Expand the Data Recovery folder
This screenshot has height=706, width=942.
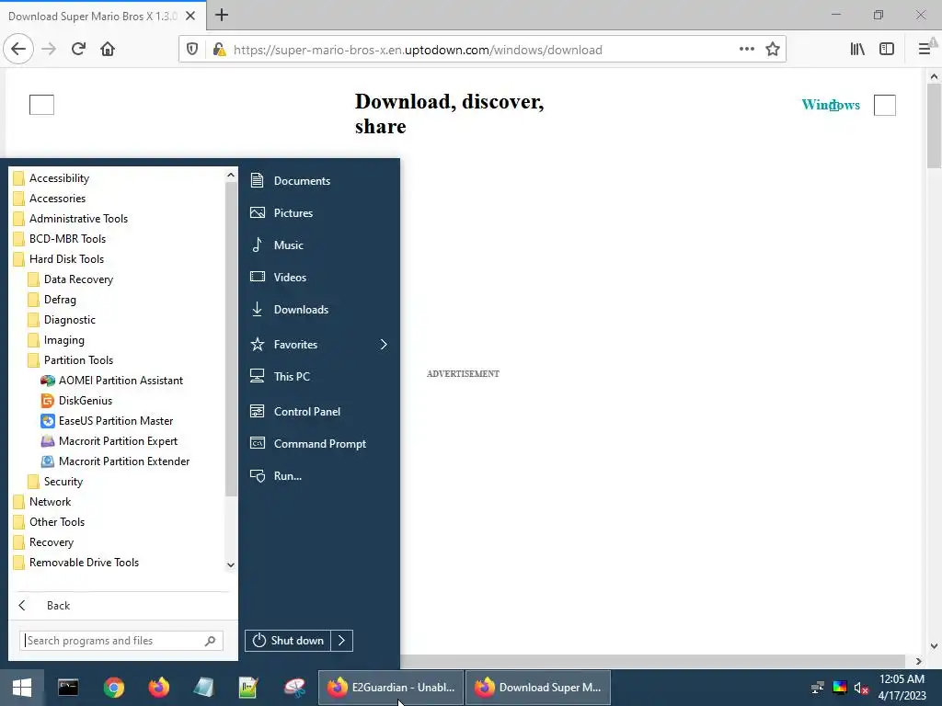coord(70,279)
